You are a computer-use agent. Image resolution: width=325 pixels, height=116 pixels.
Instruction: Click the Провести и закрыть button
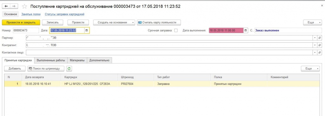21,22
